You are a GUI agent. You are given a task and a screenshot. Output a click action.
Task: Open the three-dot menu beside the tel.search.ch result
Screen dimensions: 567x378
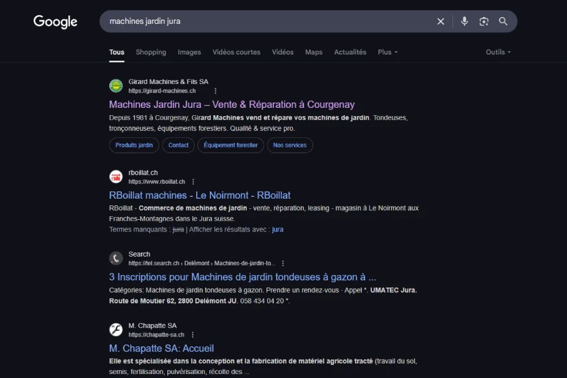point(283,263)
